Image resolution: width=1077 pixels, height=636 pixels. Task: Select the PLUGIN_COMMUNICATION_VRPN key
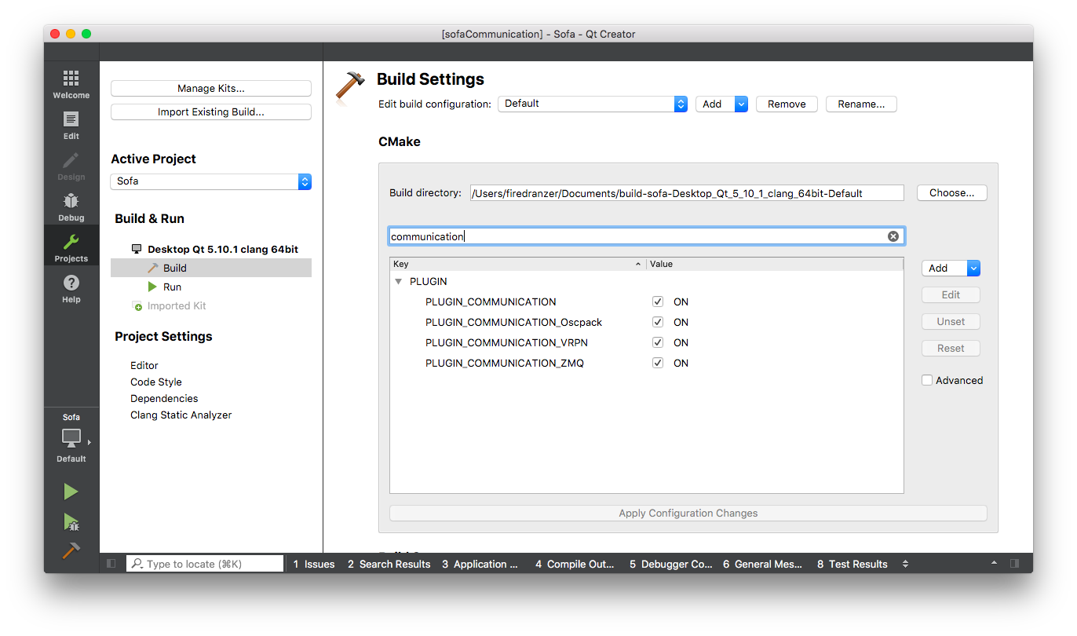tap(506, 342)
